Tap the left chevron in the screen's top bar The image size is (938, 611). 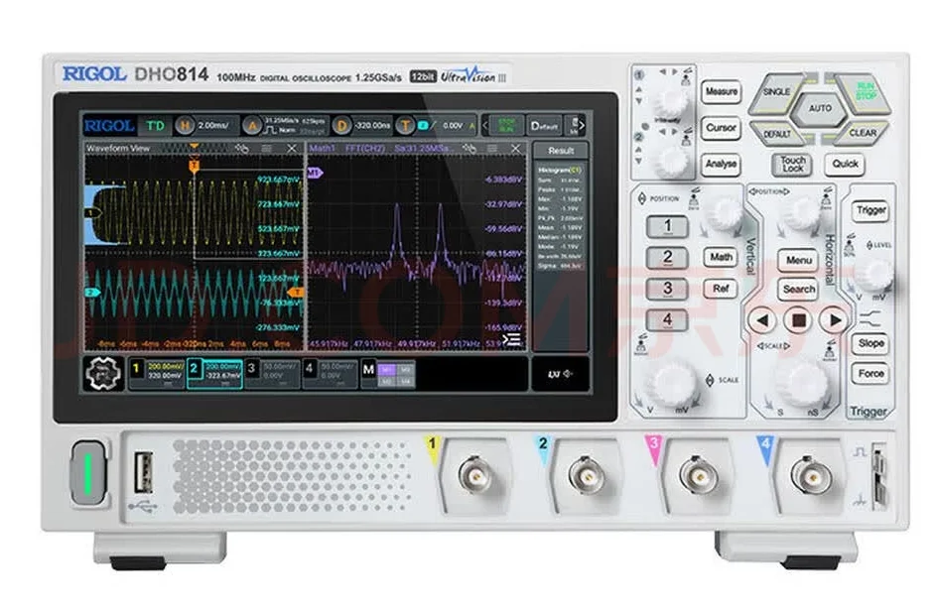485,126
